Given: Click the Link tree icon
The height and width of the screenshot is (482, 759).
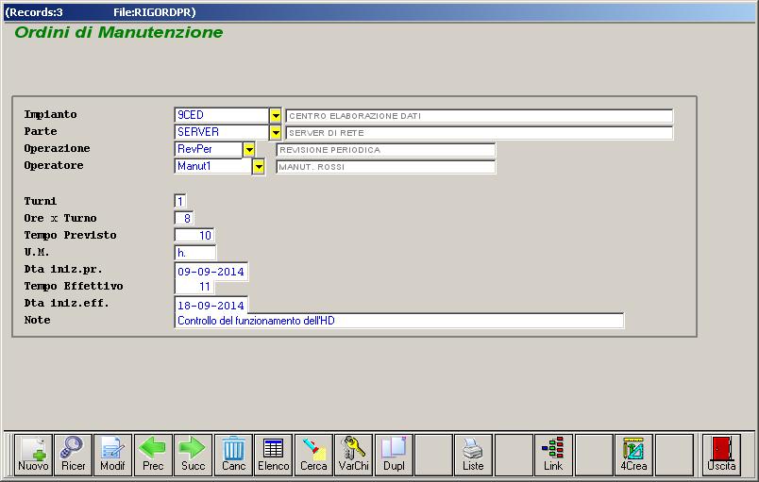Looking at the screenshot, I should click(x=553, y=455).
